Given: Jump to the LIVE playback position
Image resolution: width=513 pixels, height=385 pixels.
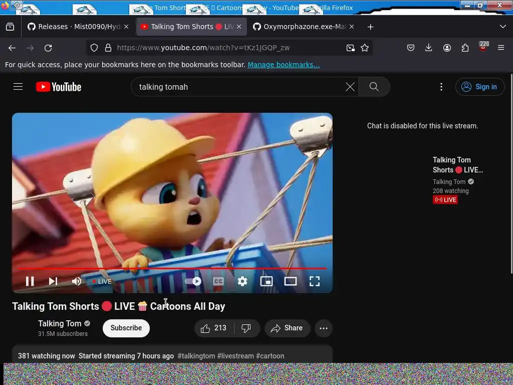Looking at the screenshot, I should [x=102, y=282].
